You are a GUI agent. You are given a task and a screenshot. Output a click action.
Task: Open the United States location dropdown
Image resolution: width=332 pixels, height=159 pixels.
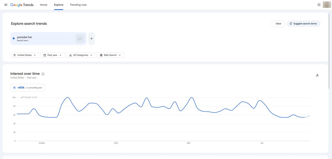click(25, 55)
